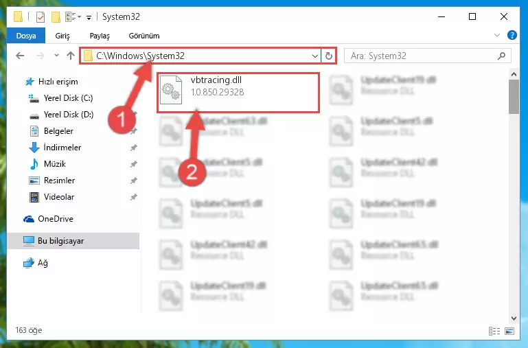Screen dimensions: 528x348
Task: Switch to large icons view layout
Action: pos(509,331)
